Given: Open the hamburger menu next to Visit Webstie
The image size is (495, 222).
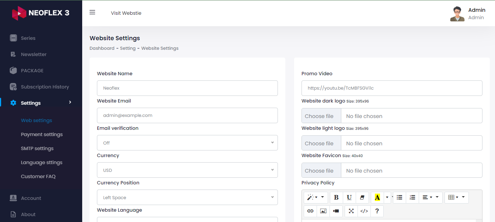Looking at the screenshot, I should click(92, 12).
